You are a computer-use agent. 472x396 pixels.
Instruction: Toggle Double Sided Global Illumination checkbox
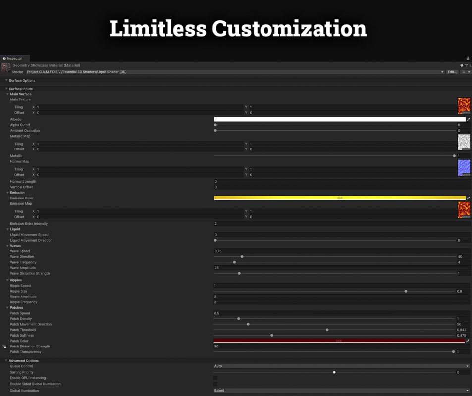[215, 384]
